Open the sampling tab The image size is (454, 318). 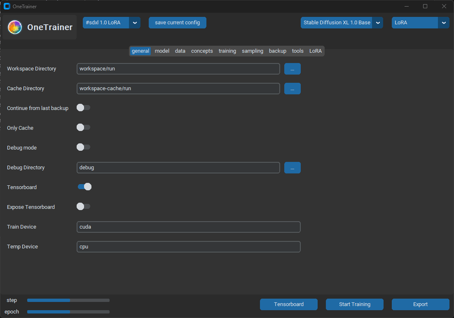pyautogui.click(x=252, y=51)
